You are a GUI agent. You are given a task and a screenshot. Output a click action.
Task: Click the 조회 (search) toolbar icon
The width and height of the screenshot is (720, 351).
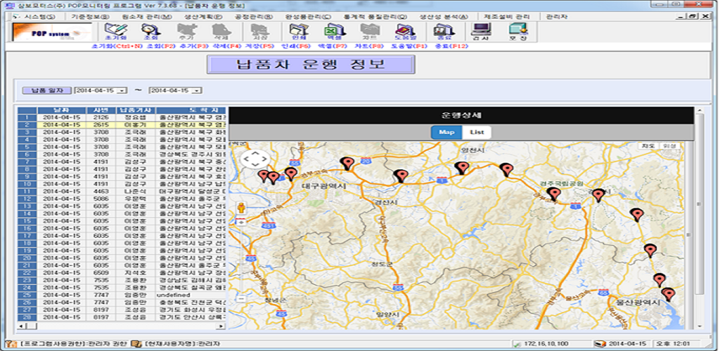(x=151, y=31)
